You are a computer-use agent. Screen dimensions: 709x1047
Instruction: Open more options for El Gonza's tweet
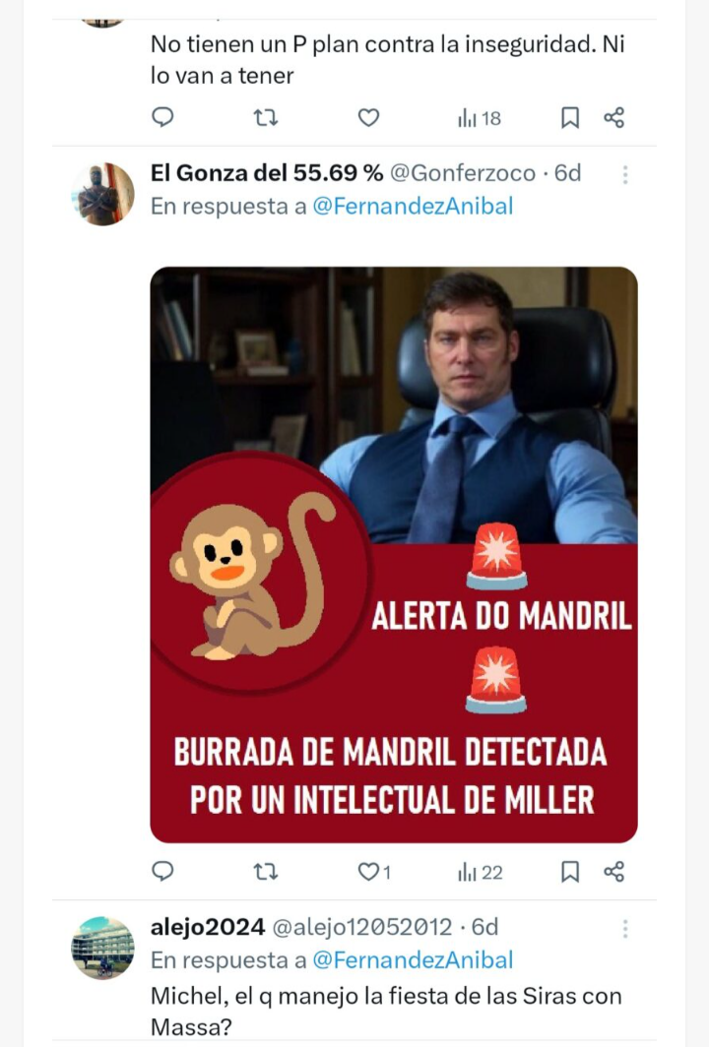(624, 174)
